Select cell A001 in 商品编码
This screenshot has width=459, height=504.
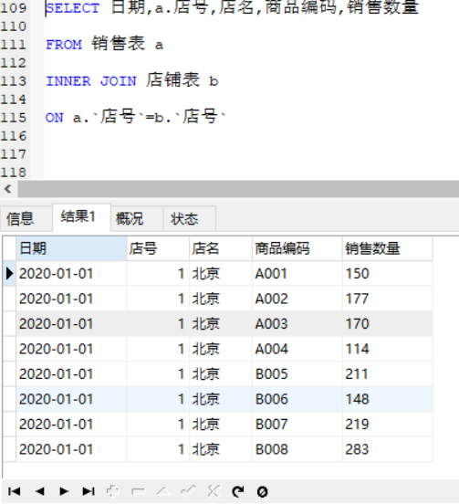click(297, 274)
